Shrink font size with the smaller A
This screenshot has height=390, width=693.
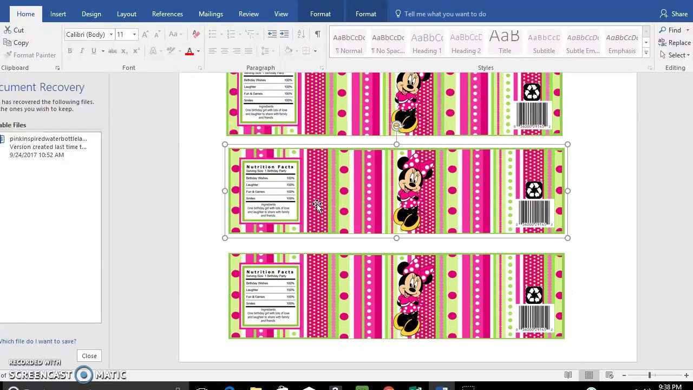pos(157,35)
